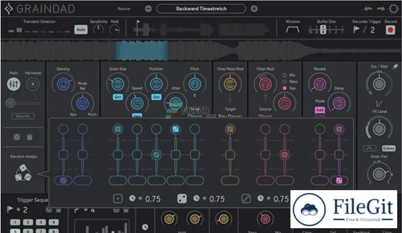Click the Time/Rate Mod knob
The height and width of the screenshot is (233, 402).
230,84
